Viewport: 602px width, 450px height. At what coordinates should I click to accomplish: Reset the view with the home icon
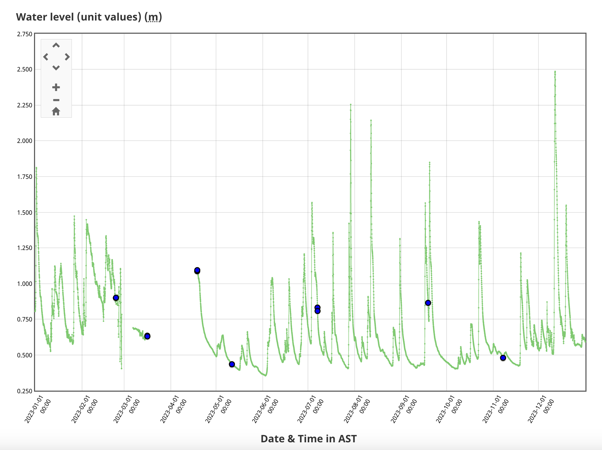click(56, 112)
